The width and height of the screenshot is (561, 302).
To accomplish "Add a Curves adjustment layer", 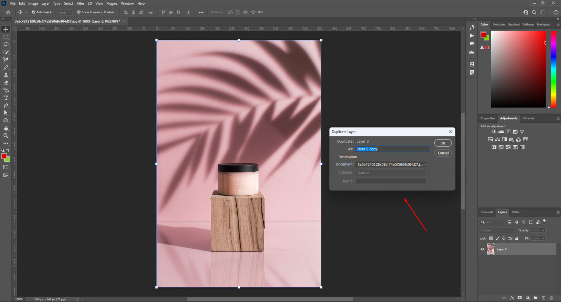I will [508, 131].
